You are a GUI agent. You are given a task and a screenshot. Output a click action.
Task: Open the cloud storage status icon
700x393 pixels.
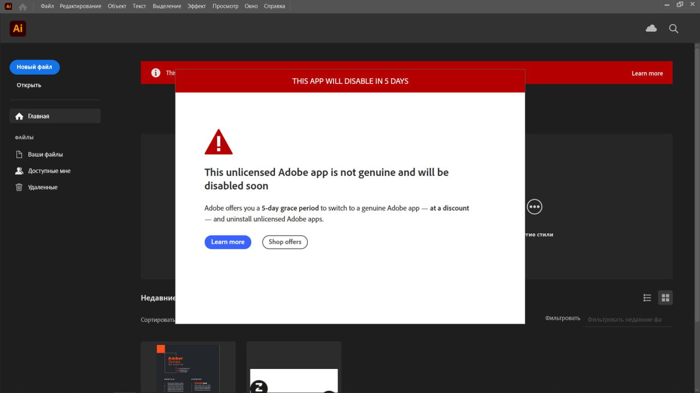coord(651,28)
